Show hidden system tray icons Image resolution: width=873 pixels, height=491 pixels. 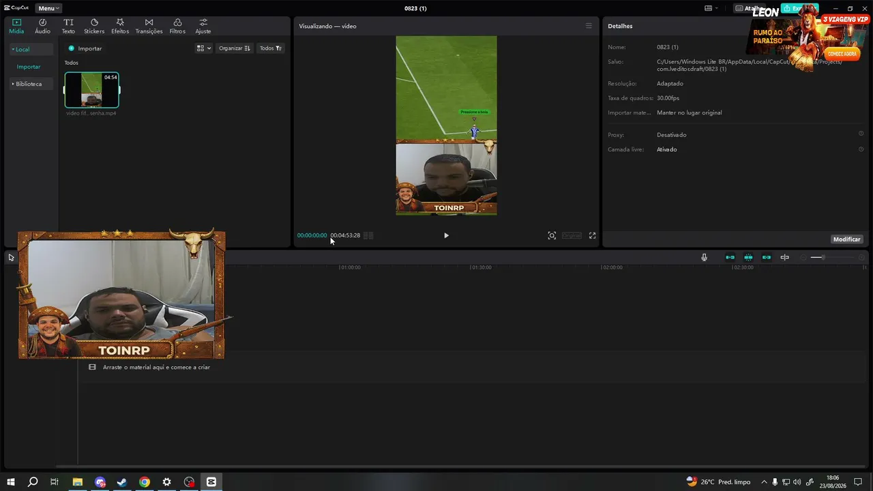coord(764,482)
